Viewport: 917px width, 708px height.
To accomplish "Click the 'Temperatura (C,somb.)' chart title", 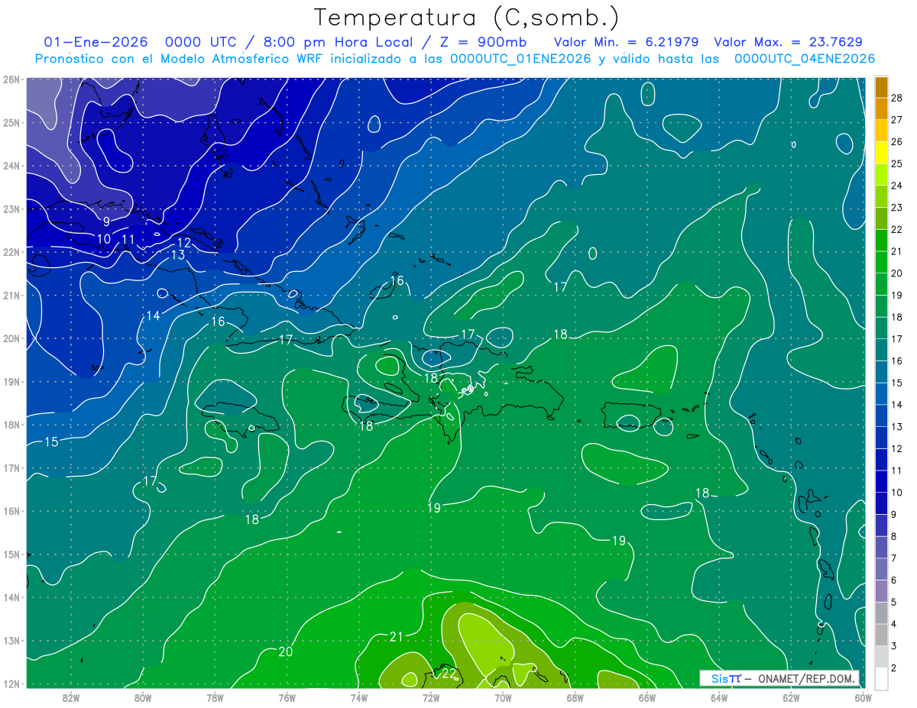I will tap(467, 18).
